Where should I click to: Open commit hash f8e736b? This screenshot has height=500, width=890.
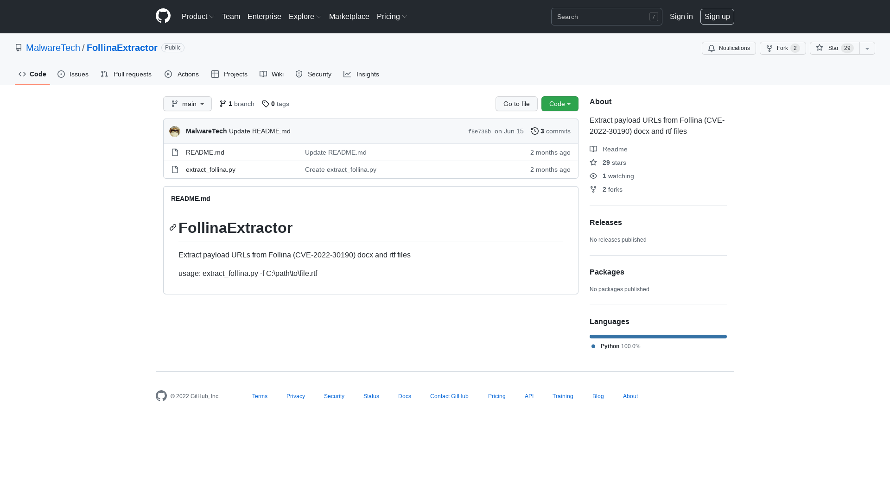479,131
